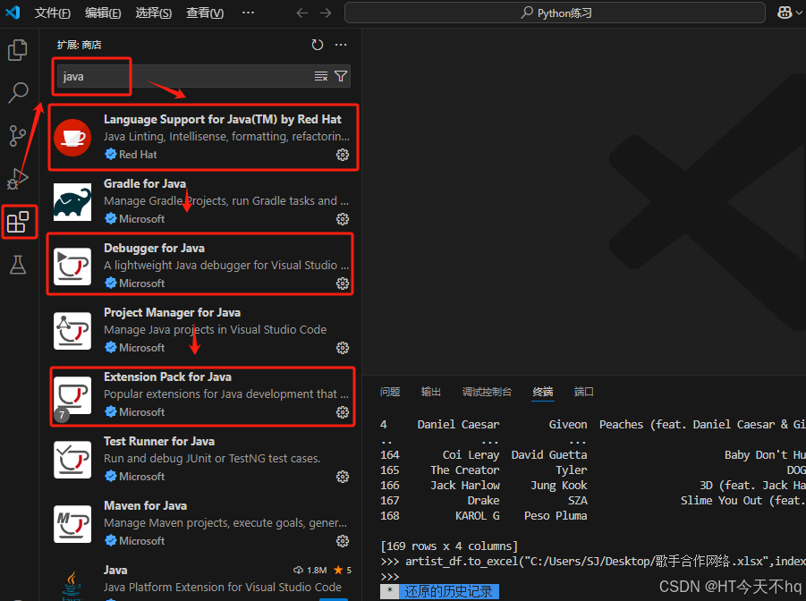Viewport: 806px width, 601px height.
Task: Open the extensions panel more actions menu
Action: point(341,44)
